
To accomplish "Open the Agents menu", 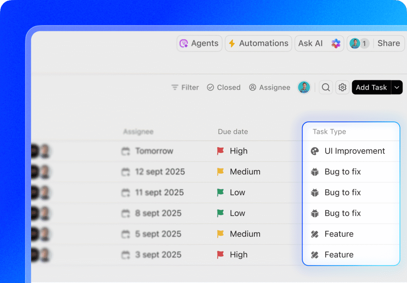I will [x=200, y=43].
